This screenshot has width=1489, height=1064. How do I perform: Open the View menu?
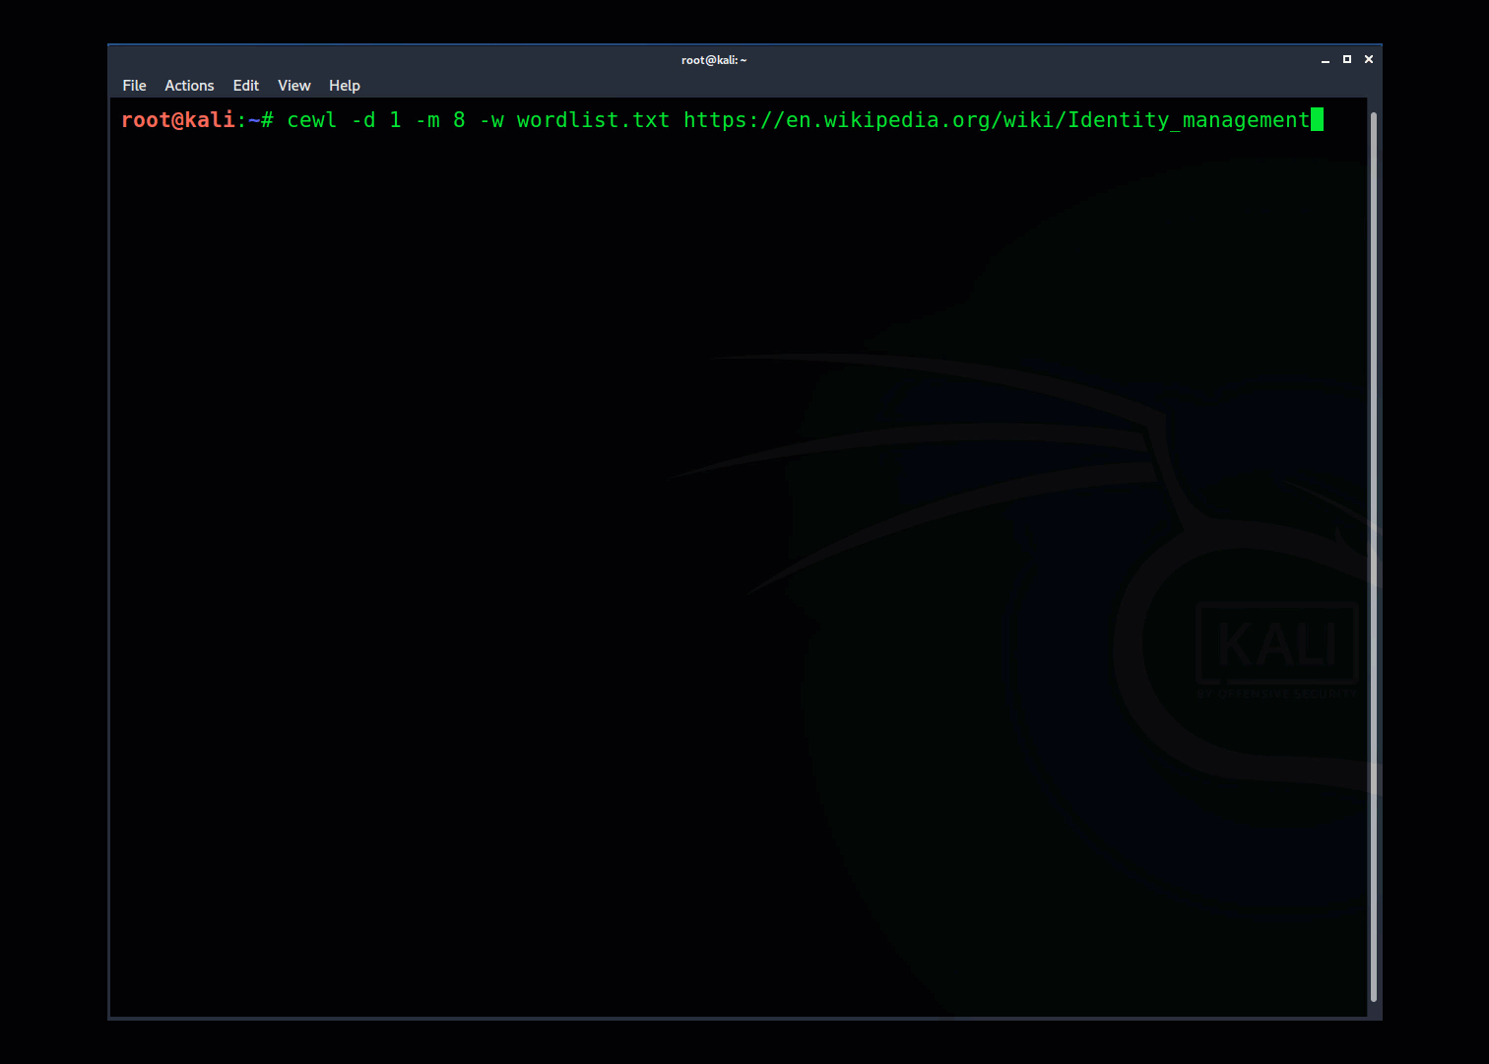[293, 86]
